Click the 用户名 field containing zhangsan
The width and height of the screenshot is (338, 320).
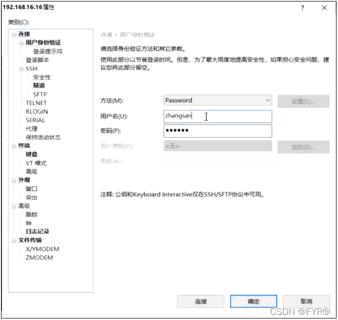217,116
